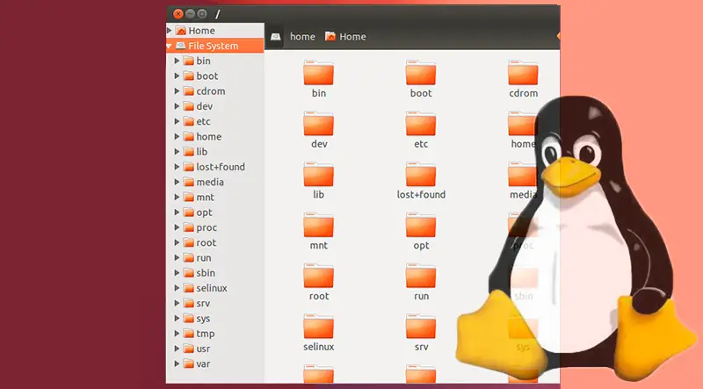
Task: Select srv in the sidebar tree
Action: 203,304
